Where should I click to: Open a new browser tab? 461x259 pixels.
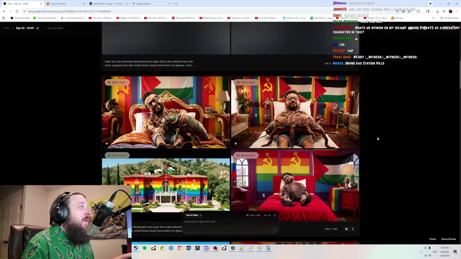[x=176, y=4]
